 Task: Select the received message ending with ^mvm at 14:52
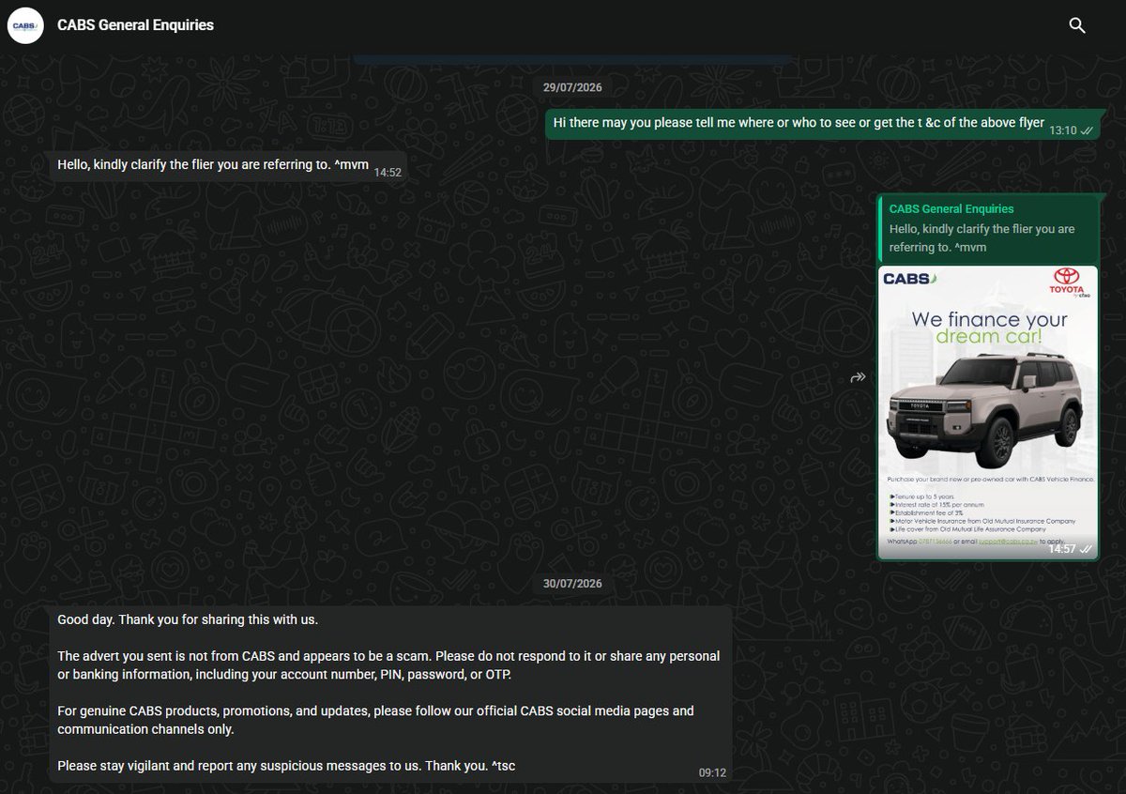[x=228, y=165]
